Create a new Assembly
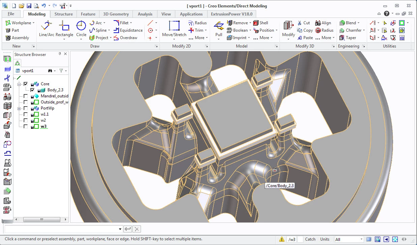This screenshot has height=245, width=417. (17, 38)
